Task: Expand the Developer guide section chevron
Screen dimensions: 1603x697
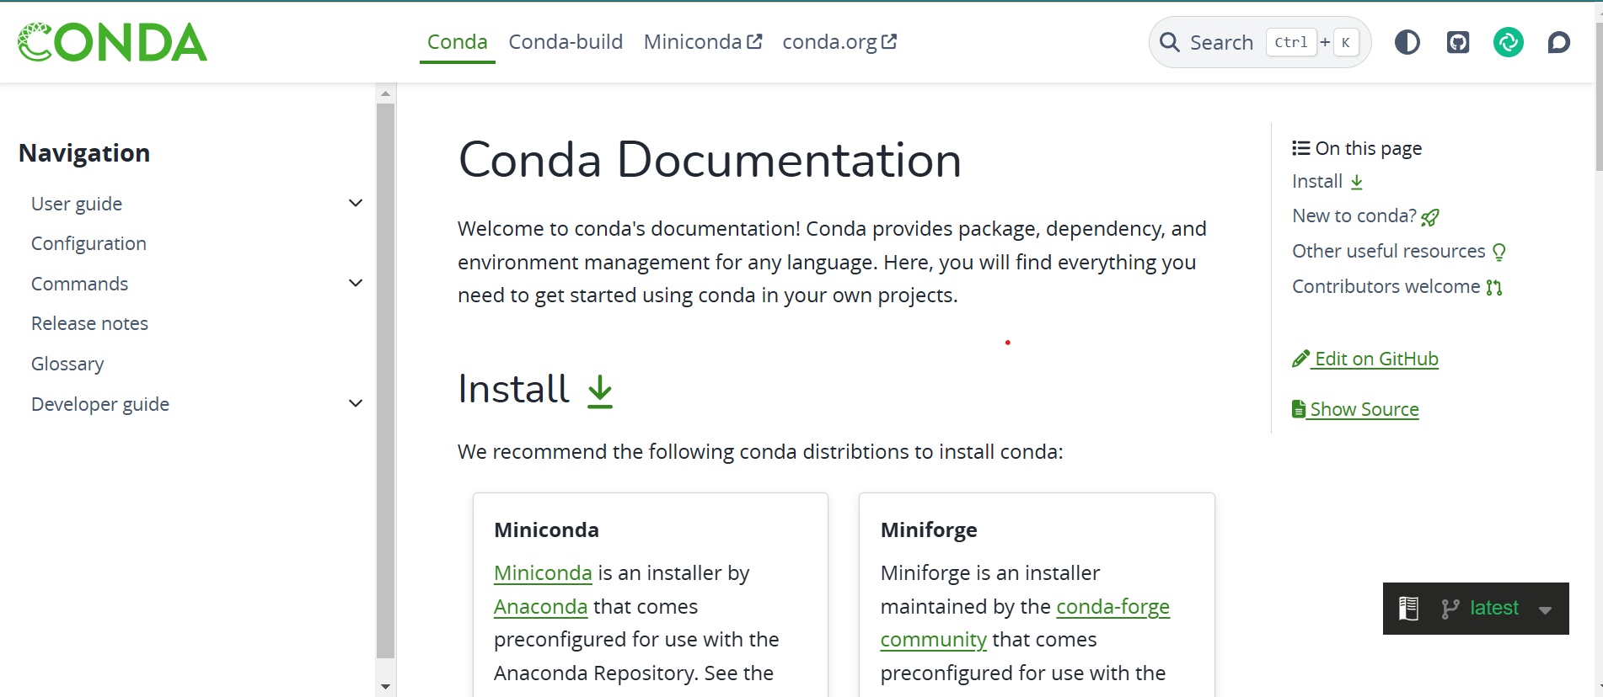Action: (356, 403)
